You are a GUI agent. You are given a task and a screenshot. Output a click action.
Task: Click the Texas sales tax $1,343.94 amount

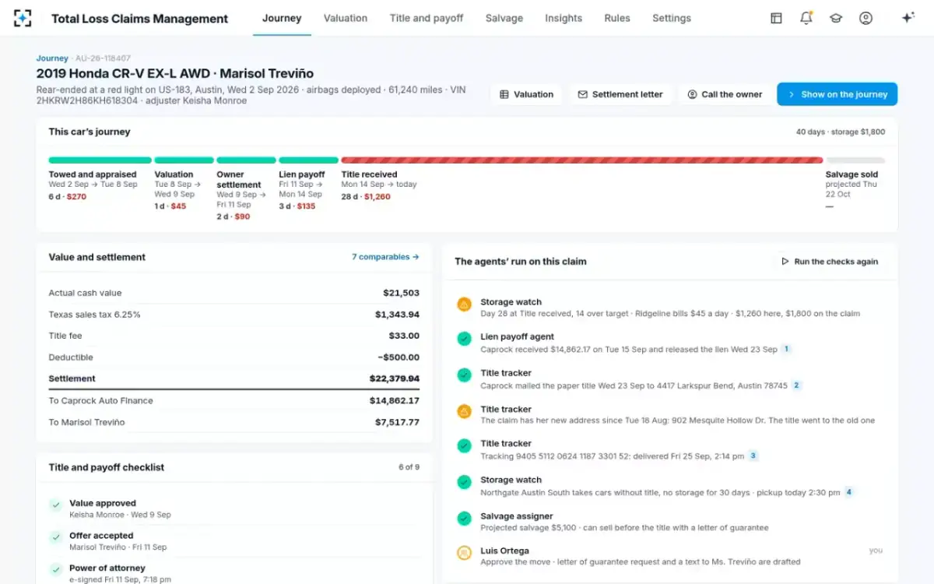click(397, 315)
